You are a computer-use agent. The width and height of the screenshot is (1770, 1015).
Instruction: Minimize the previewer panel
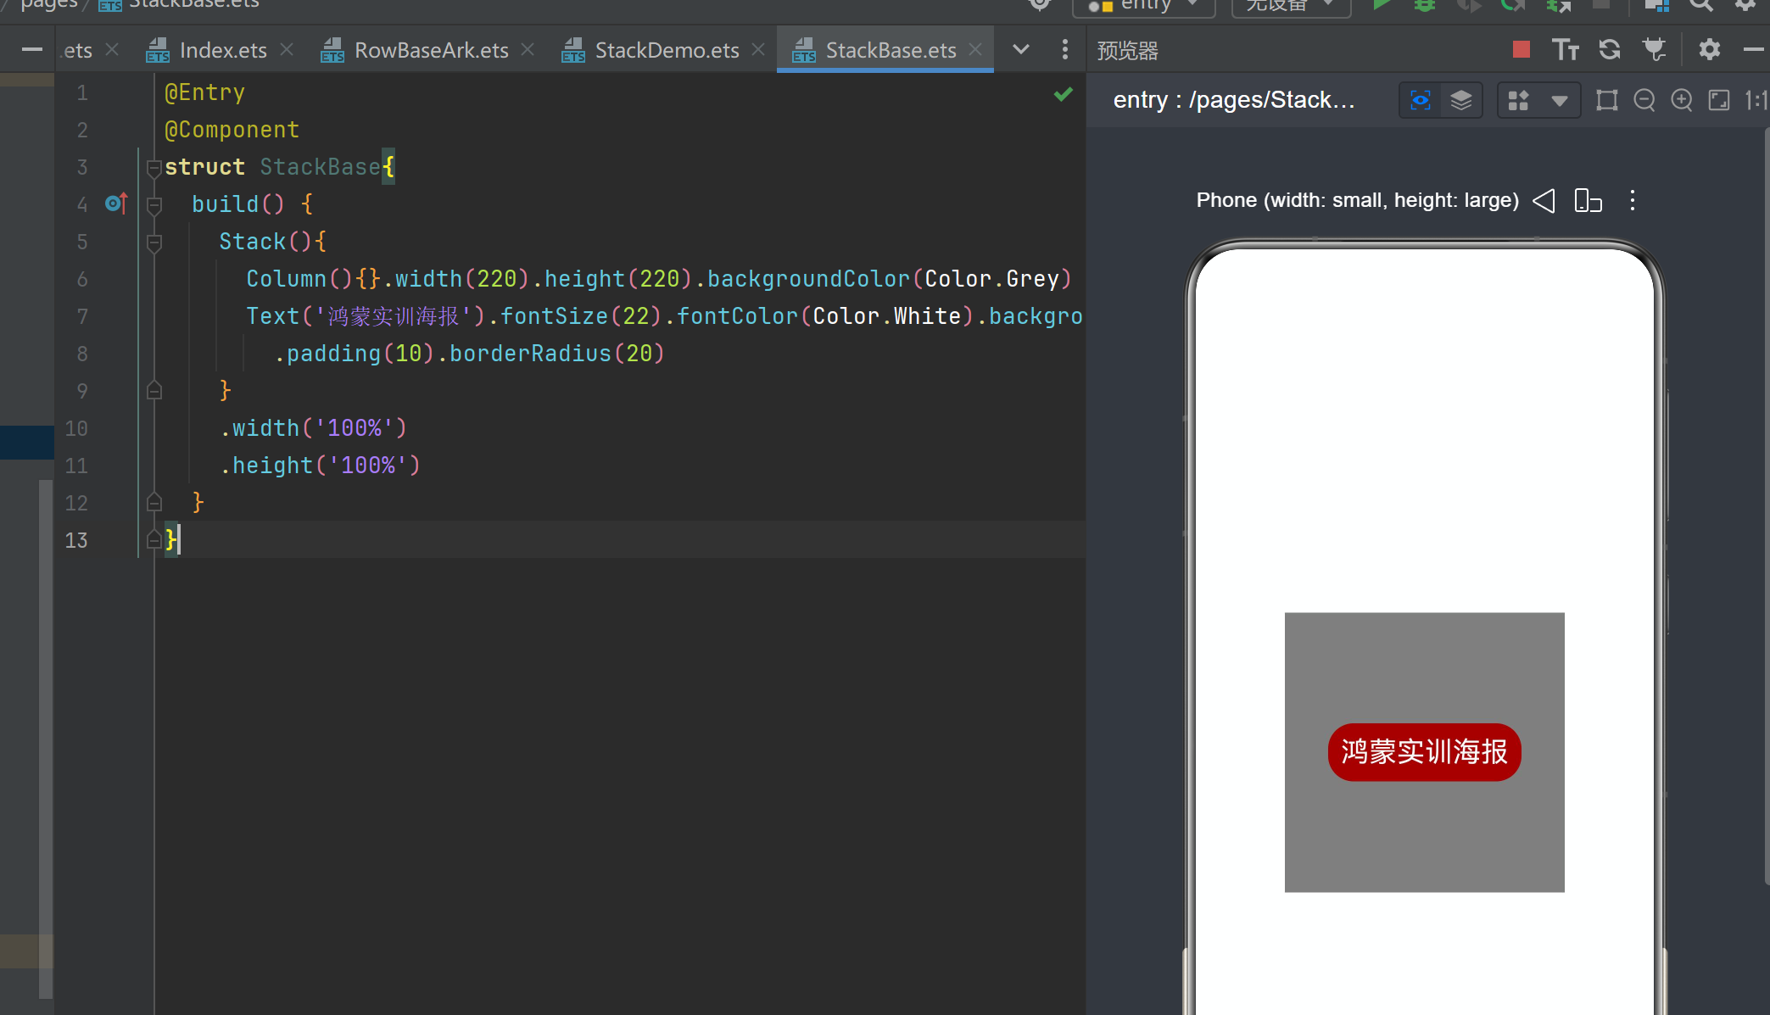1753,50
